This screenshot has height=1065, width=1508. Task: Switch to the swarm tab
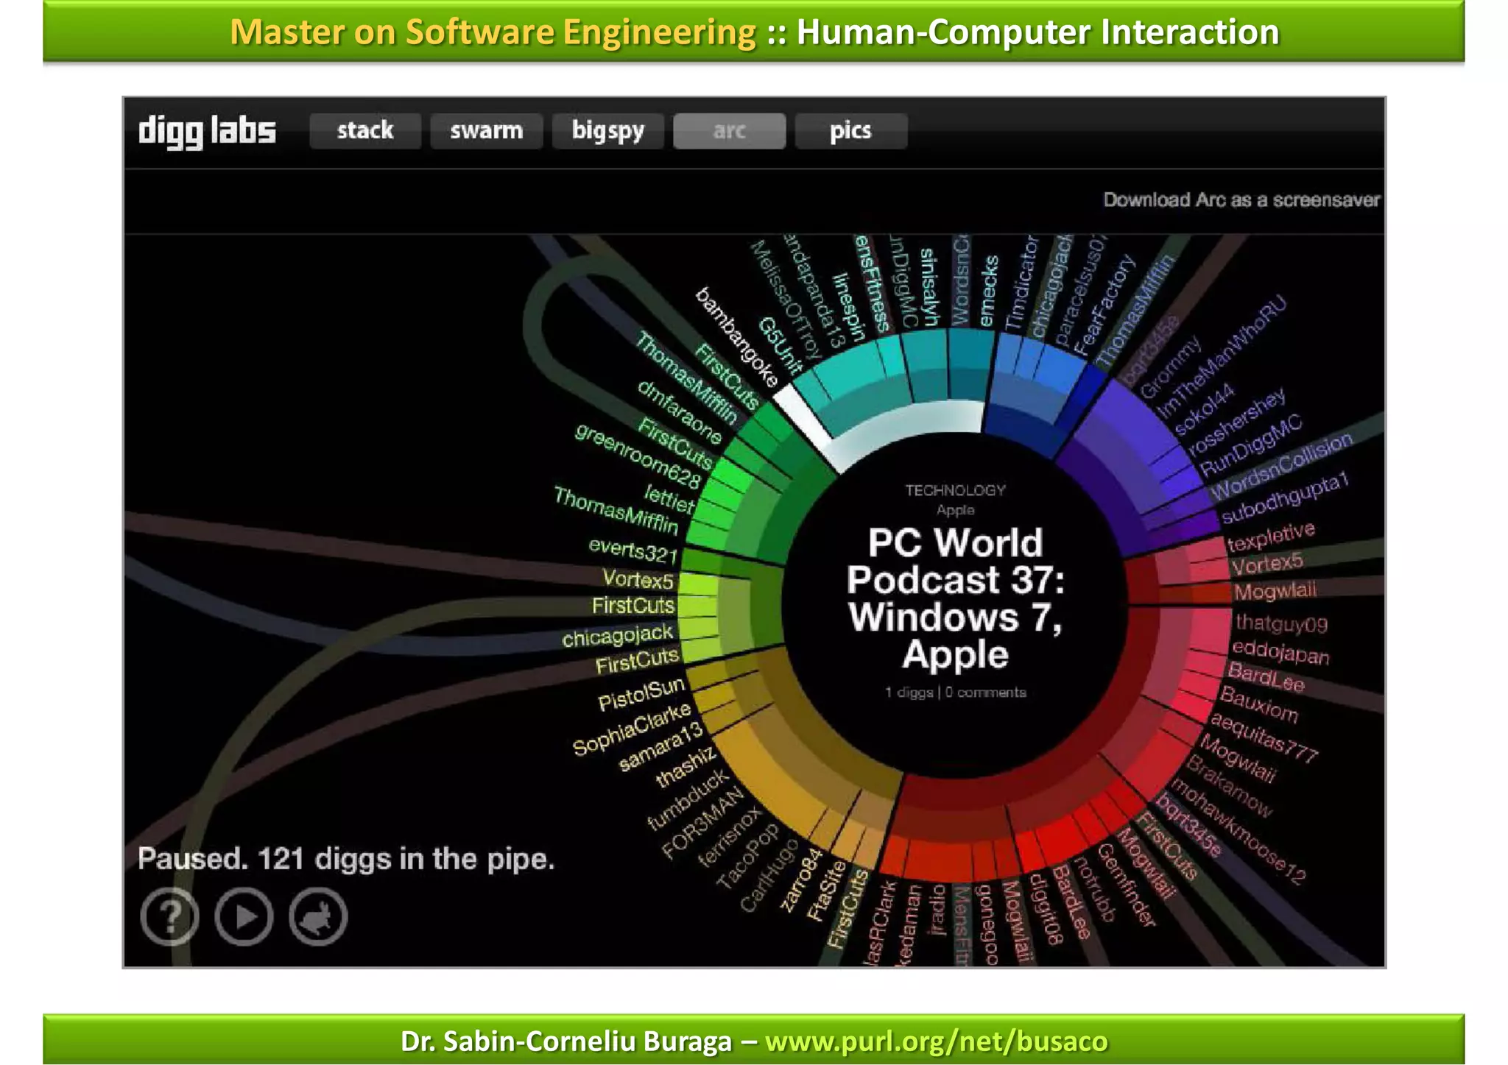[486, 131]
